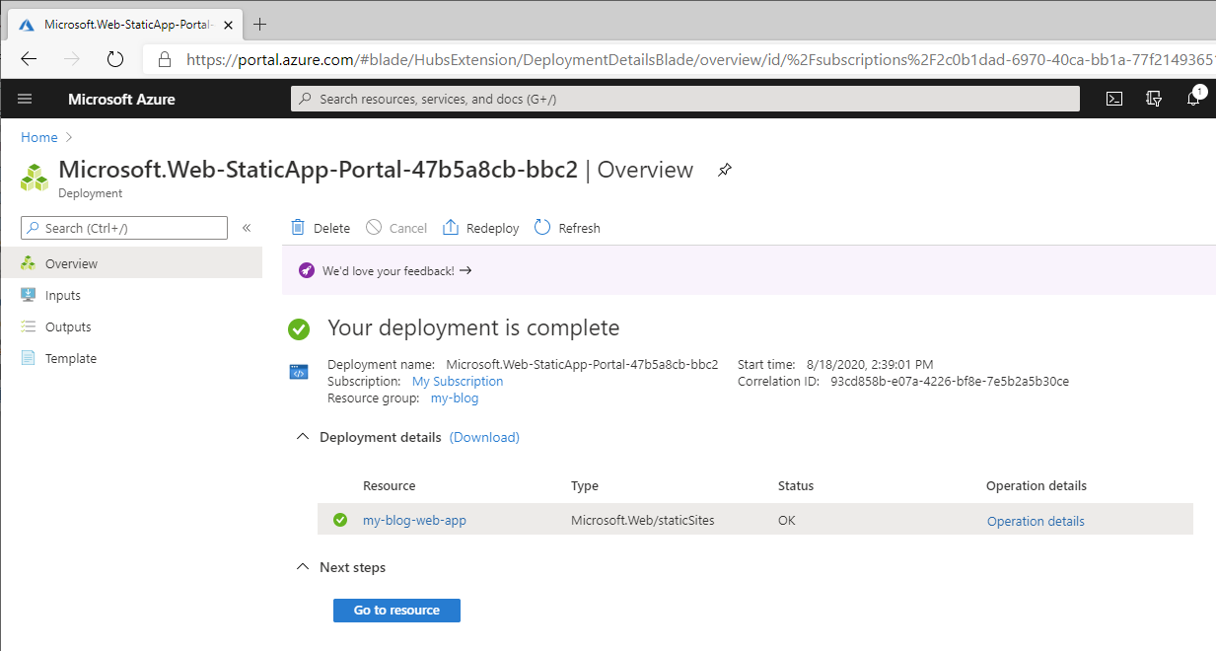Open the Outputs sidebar section

click(x=67, y=326)
